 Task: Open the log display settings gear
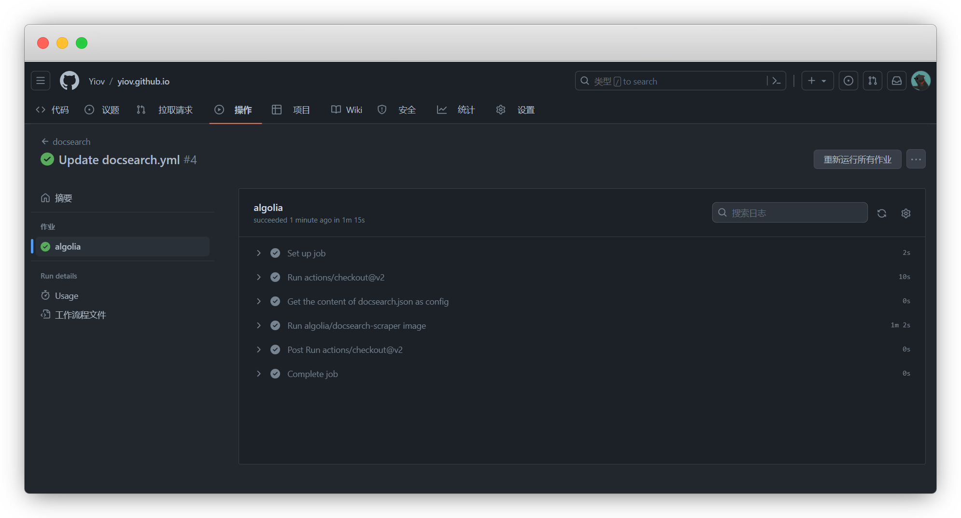tap(905, 213)
